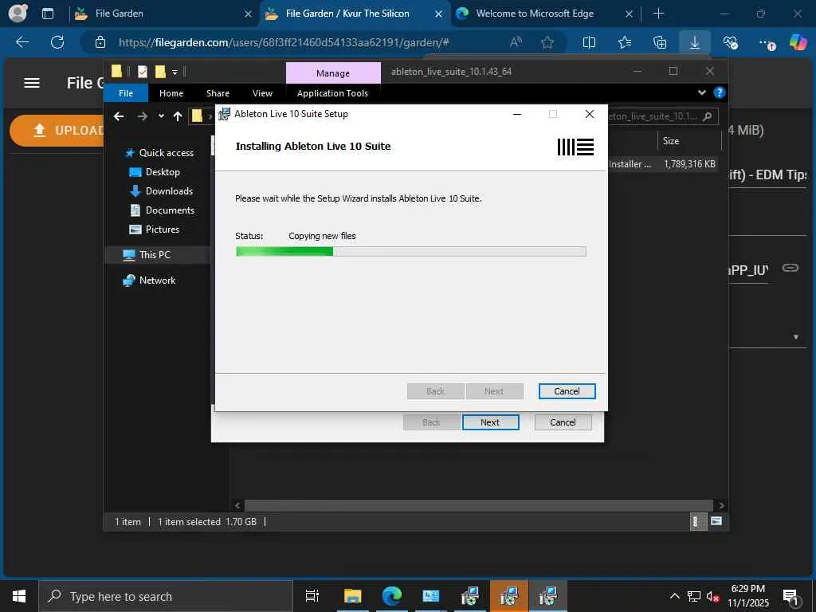Image resolution: width=816 pixels, height=612 pixels.
Task: Open the Edge Collections button
Action: 659,42
